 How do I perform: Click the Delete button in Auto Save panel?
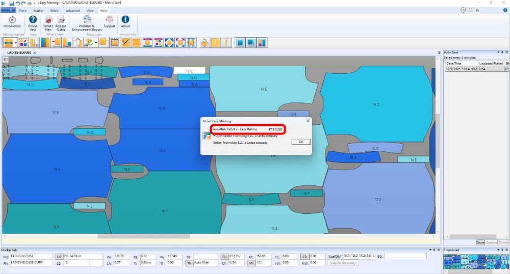tap(503, 242)
